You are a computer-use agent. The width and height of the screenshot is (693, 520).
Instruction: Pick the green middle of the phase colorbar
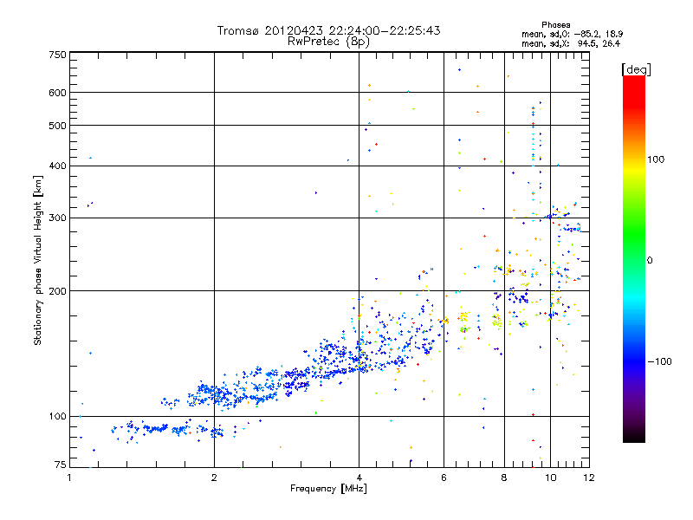tap(634, 234)
